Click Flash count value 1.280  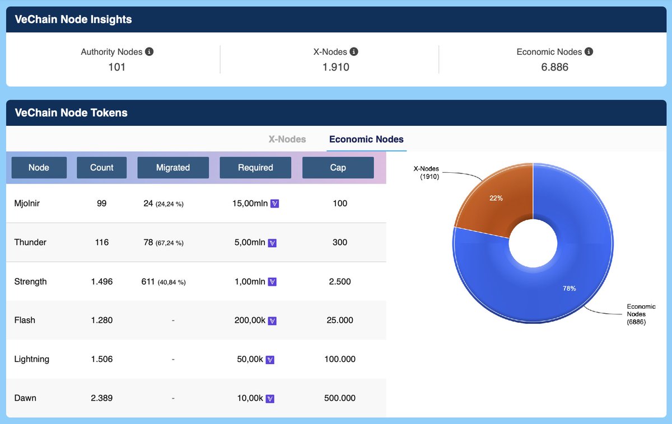pos(101,320)
